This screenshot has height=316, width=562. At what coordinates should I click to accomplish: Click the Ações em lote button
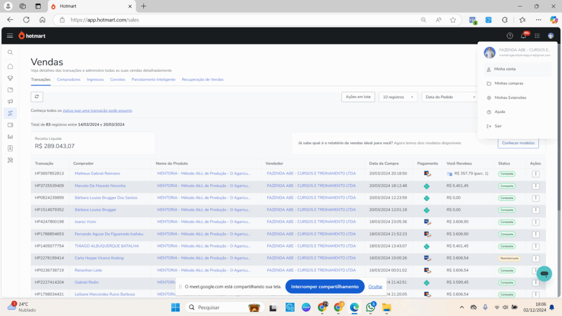(x=358, y=97)
